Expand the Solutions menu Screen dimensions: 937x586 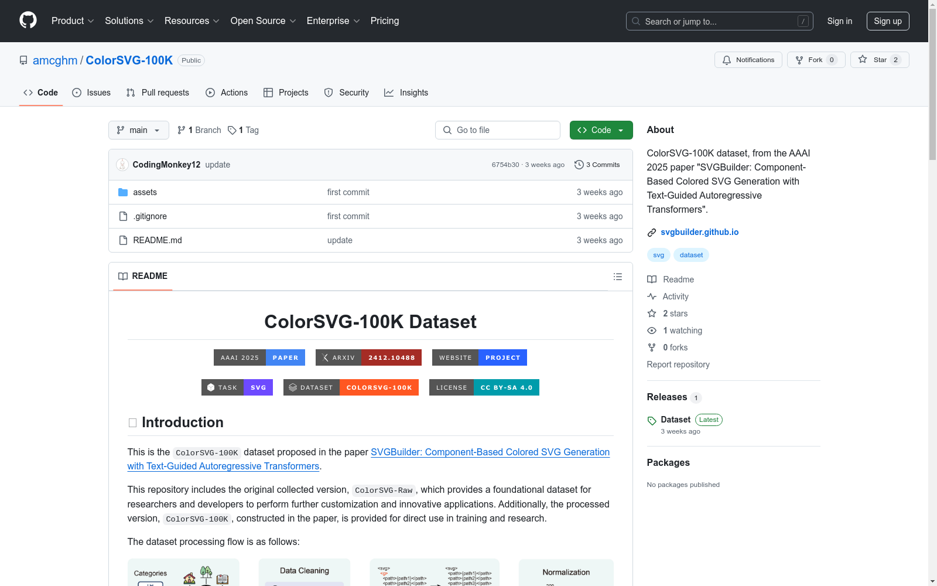129,21
